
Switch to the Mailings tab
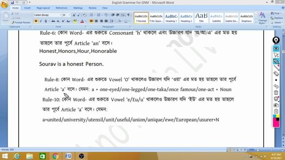[78, 8]
